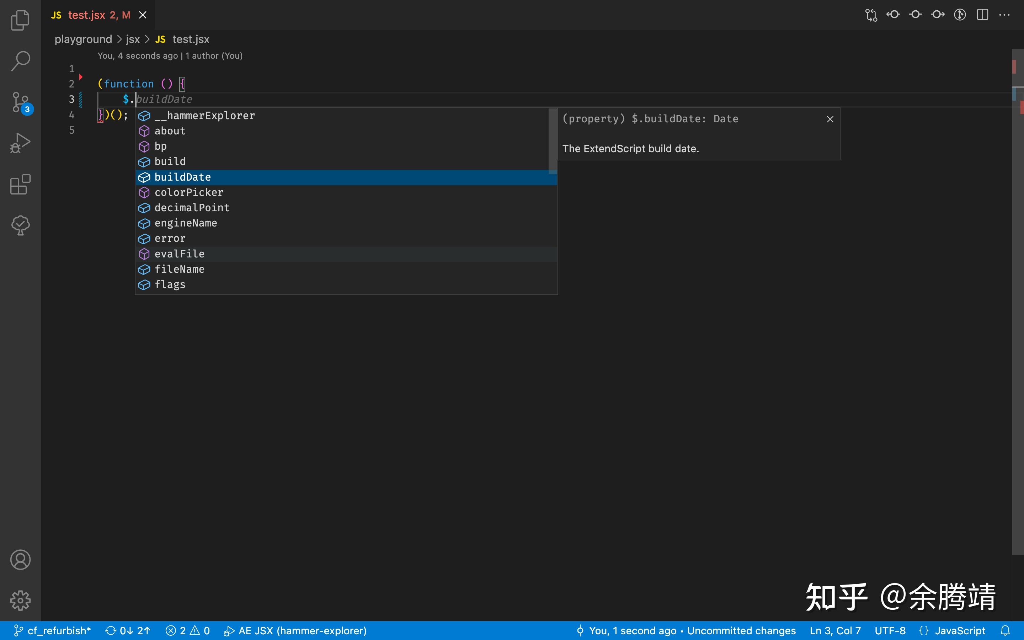The width and height of the screenshot is (1024, 640).
Task: Close the buildDate documentation popup
Action: coord(830,119)
